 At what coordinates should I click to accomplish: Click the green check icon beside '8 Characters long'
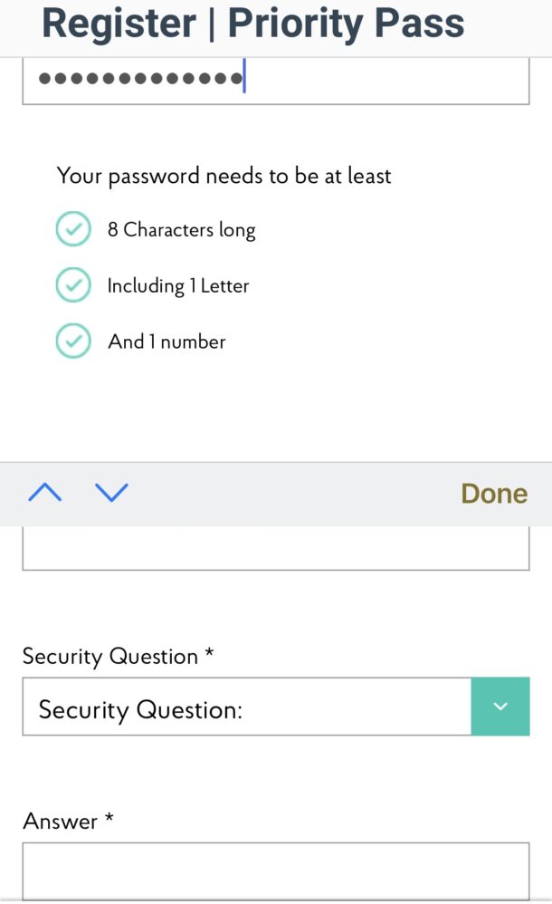click(73, 229)
